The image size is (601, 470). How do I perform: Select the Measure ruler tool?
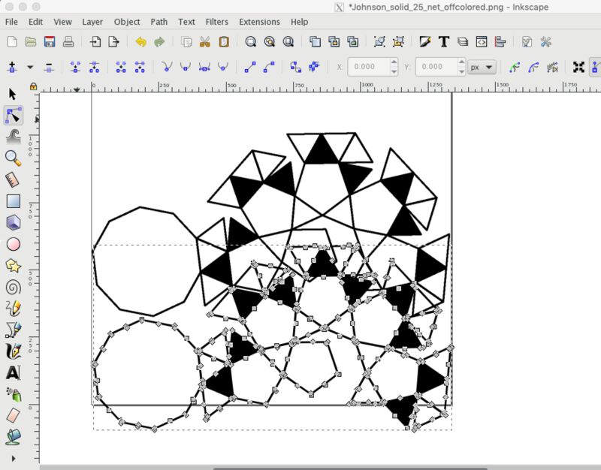click(x=13, y=179)
